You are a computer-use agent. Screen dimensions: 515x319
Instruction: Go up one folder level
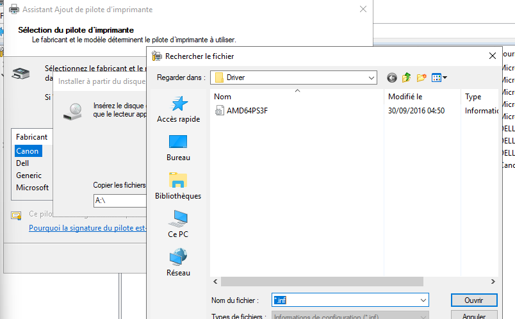click(407, 78)
